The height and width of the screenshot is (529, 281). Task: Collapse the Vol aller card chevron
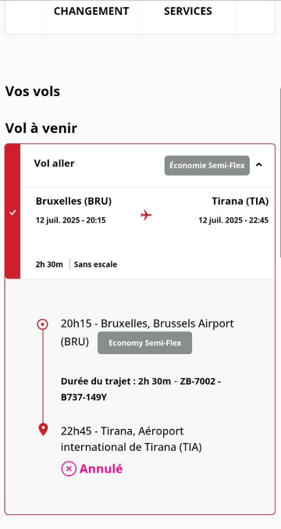tap(259, 165)
